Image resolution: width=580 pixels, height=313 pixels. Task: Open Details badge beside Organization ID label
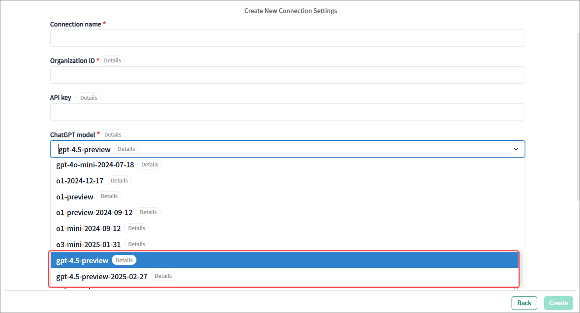[x=112, y=61]
